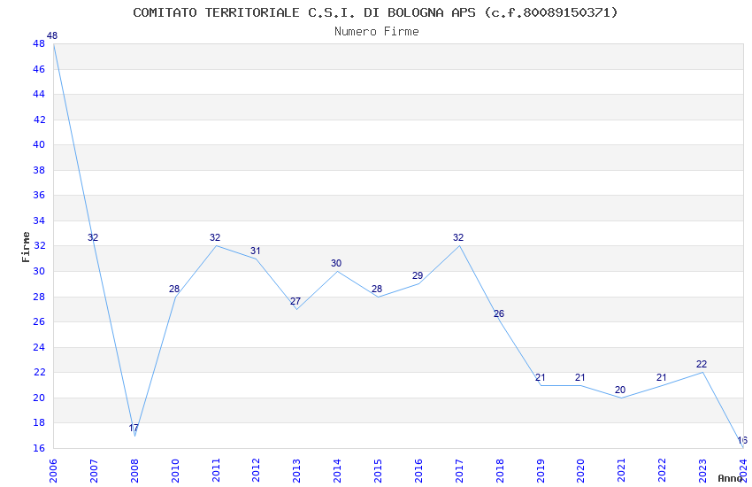
Task: Click the data label 29 for 2016
Action: pos(418,276)
